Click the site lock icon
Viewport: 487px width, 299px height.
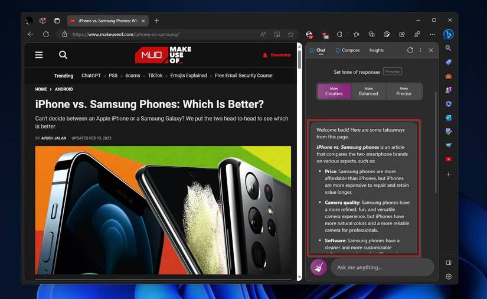[x=64, y=34]
